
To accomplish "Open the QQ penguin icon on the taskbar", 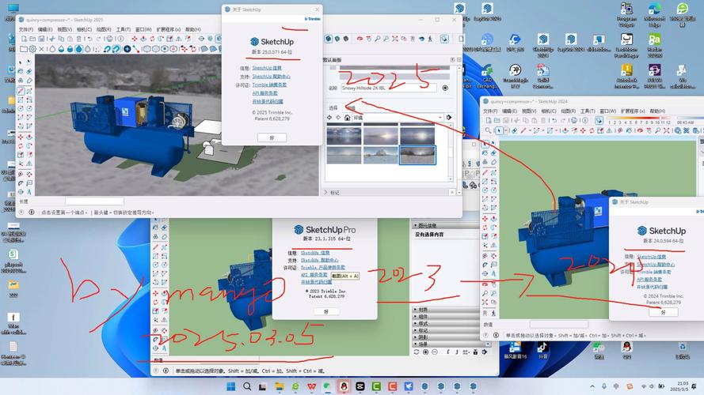I will (344, 386).
